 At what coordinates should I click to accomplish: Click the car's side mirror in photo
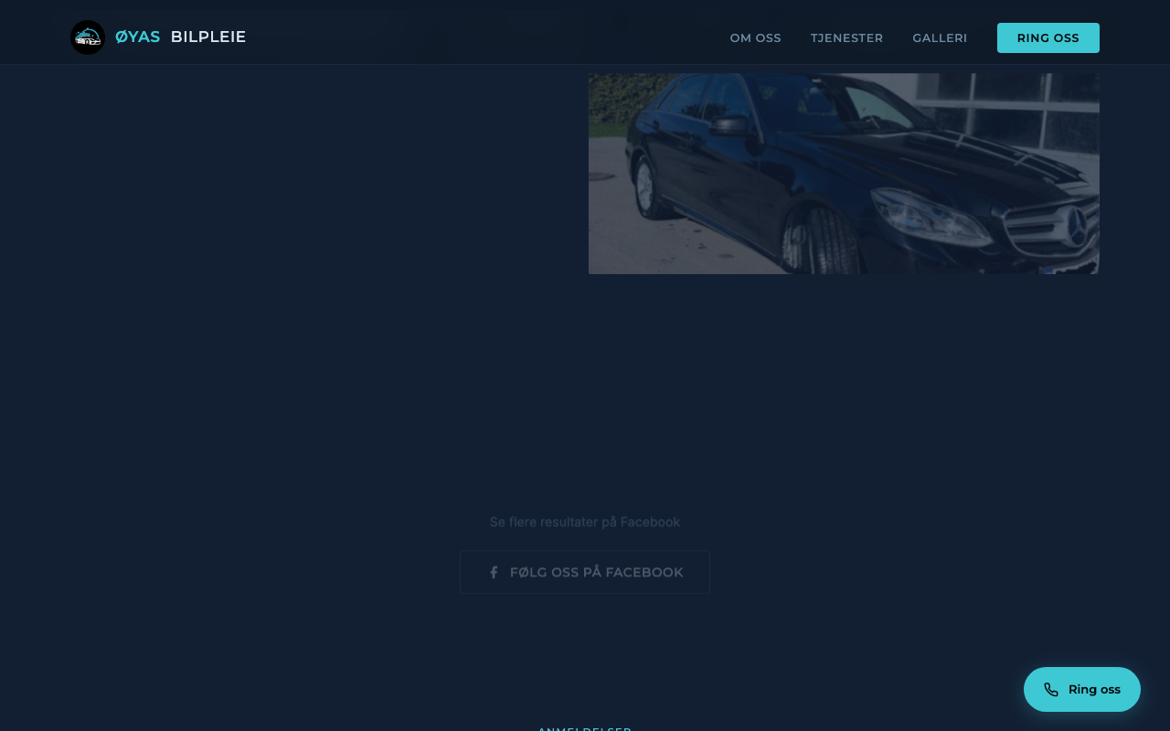[730, 126]
